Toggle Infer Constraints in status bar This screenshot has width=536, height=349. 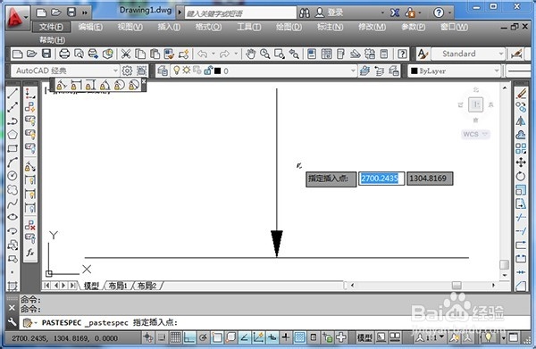[x=148, y=337]
